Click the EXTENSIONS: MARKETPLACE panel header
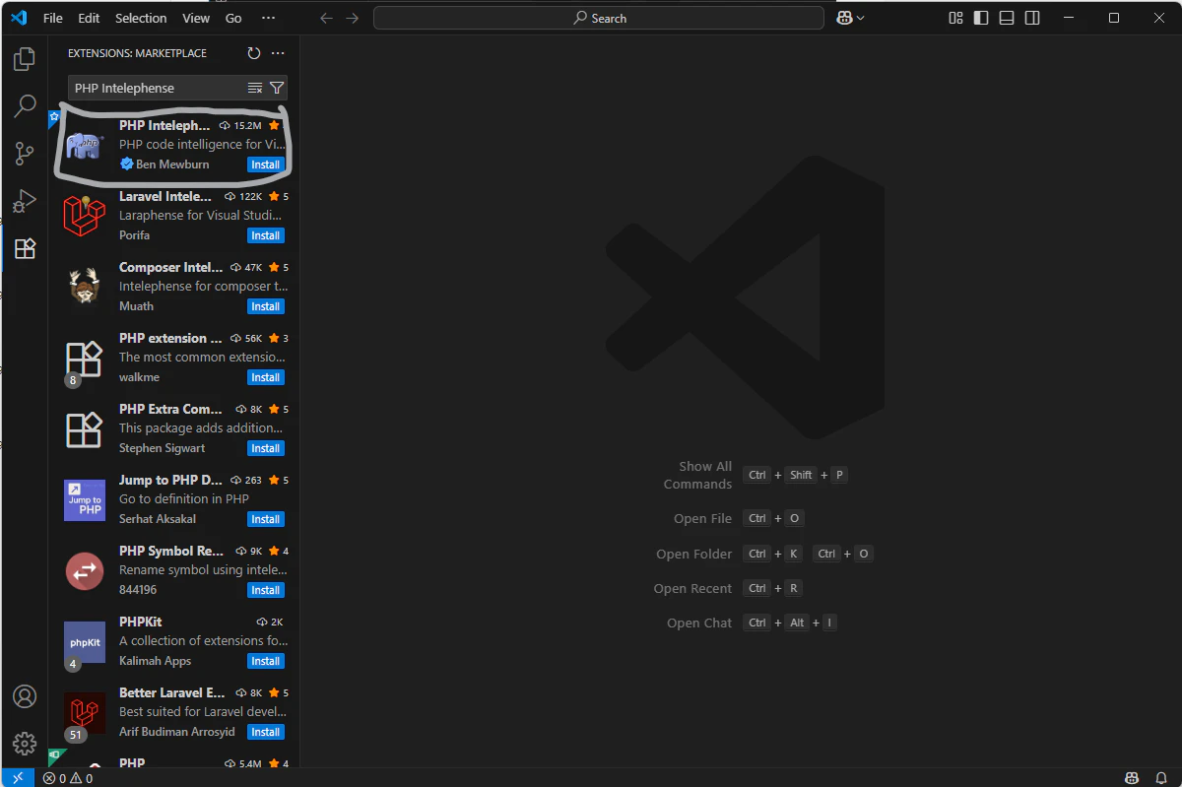 pos(137,53)
